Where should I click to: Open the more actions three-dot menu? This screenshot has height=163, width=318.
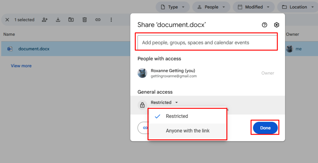pyautogui.click(x=111, y=20)
